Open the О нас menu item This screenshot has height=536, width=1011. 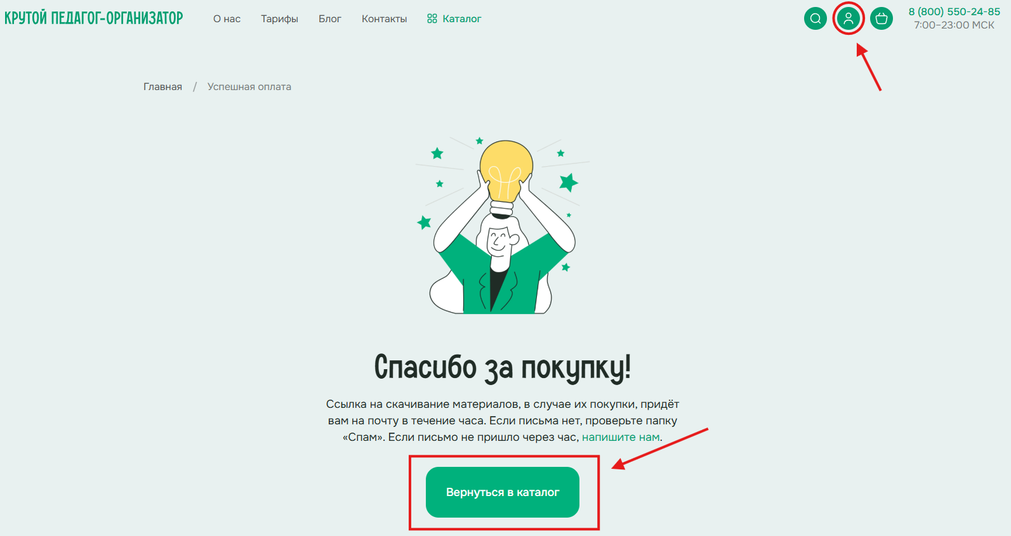pos(227,19)
